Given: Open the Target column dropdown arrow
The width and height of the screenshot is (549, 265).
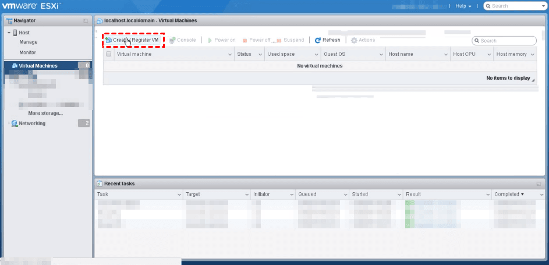Looking at the screenshot, I should click(x=246, y=195).
